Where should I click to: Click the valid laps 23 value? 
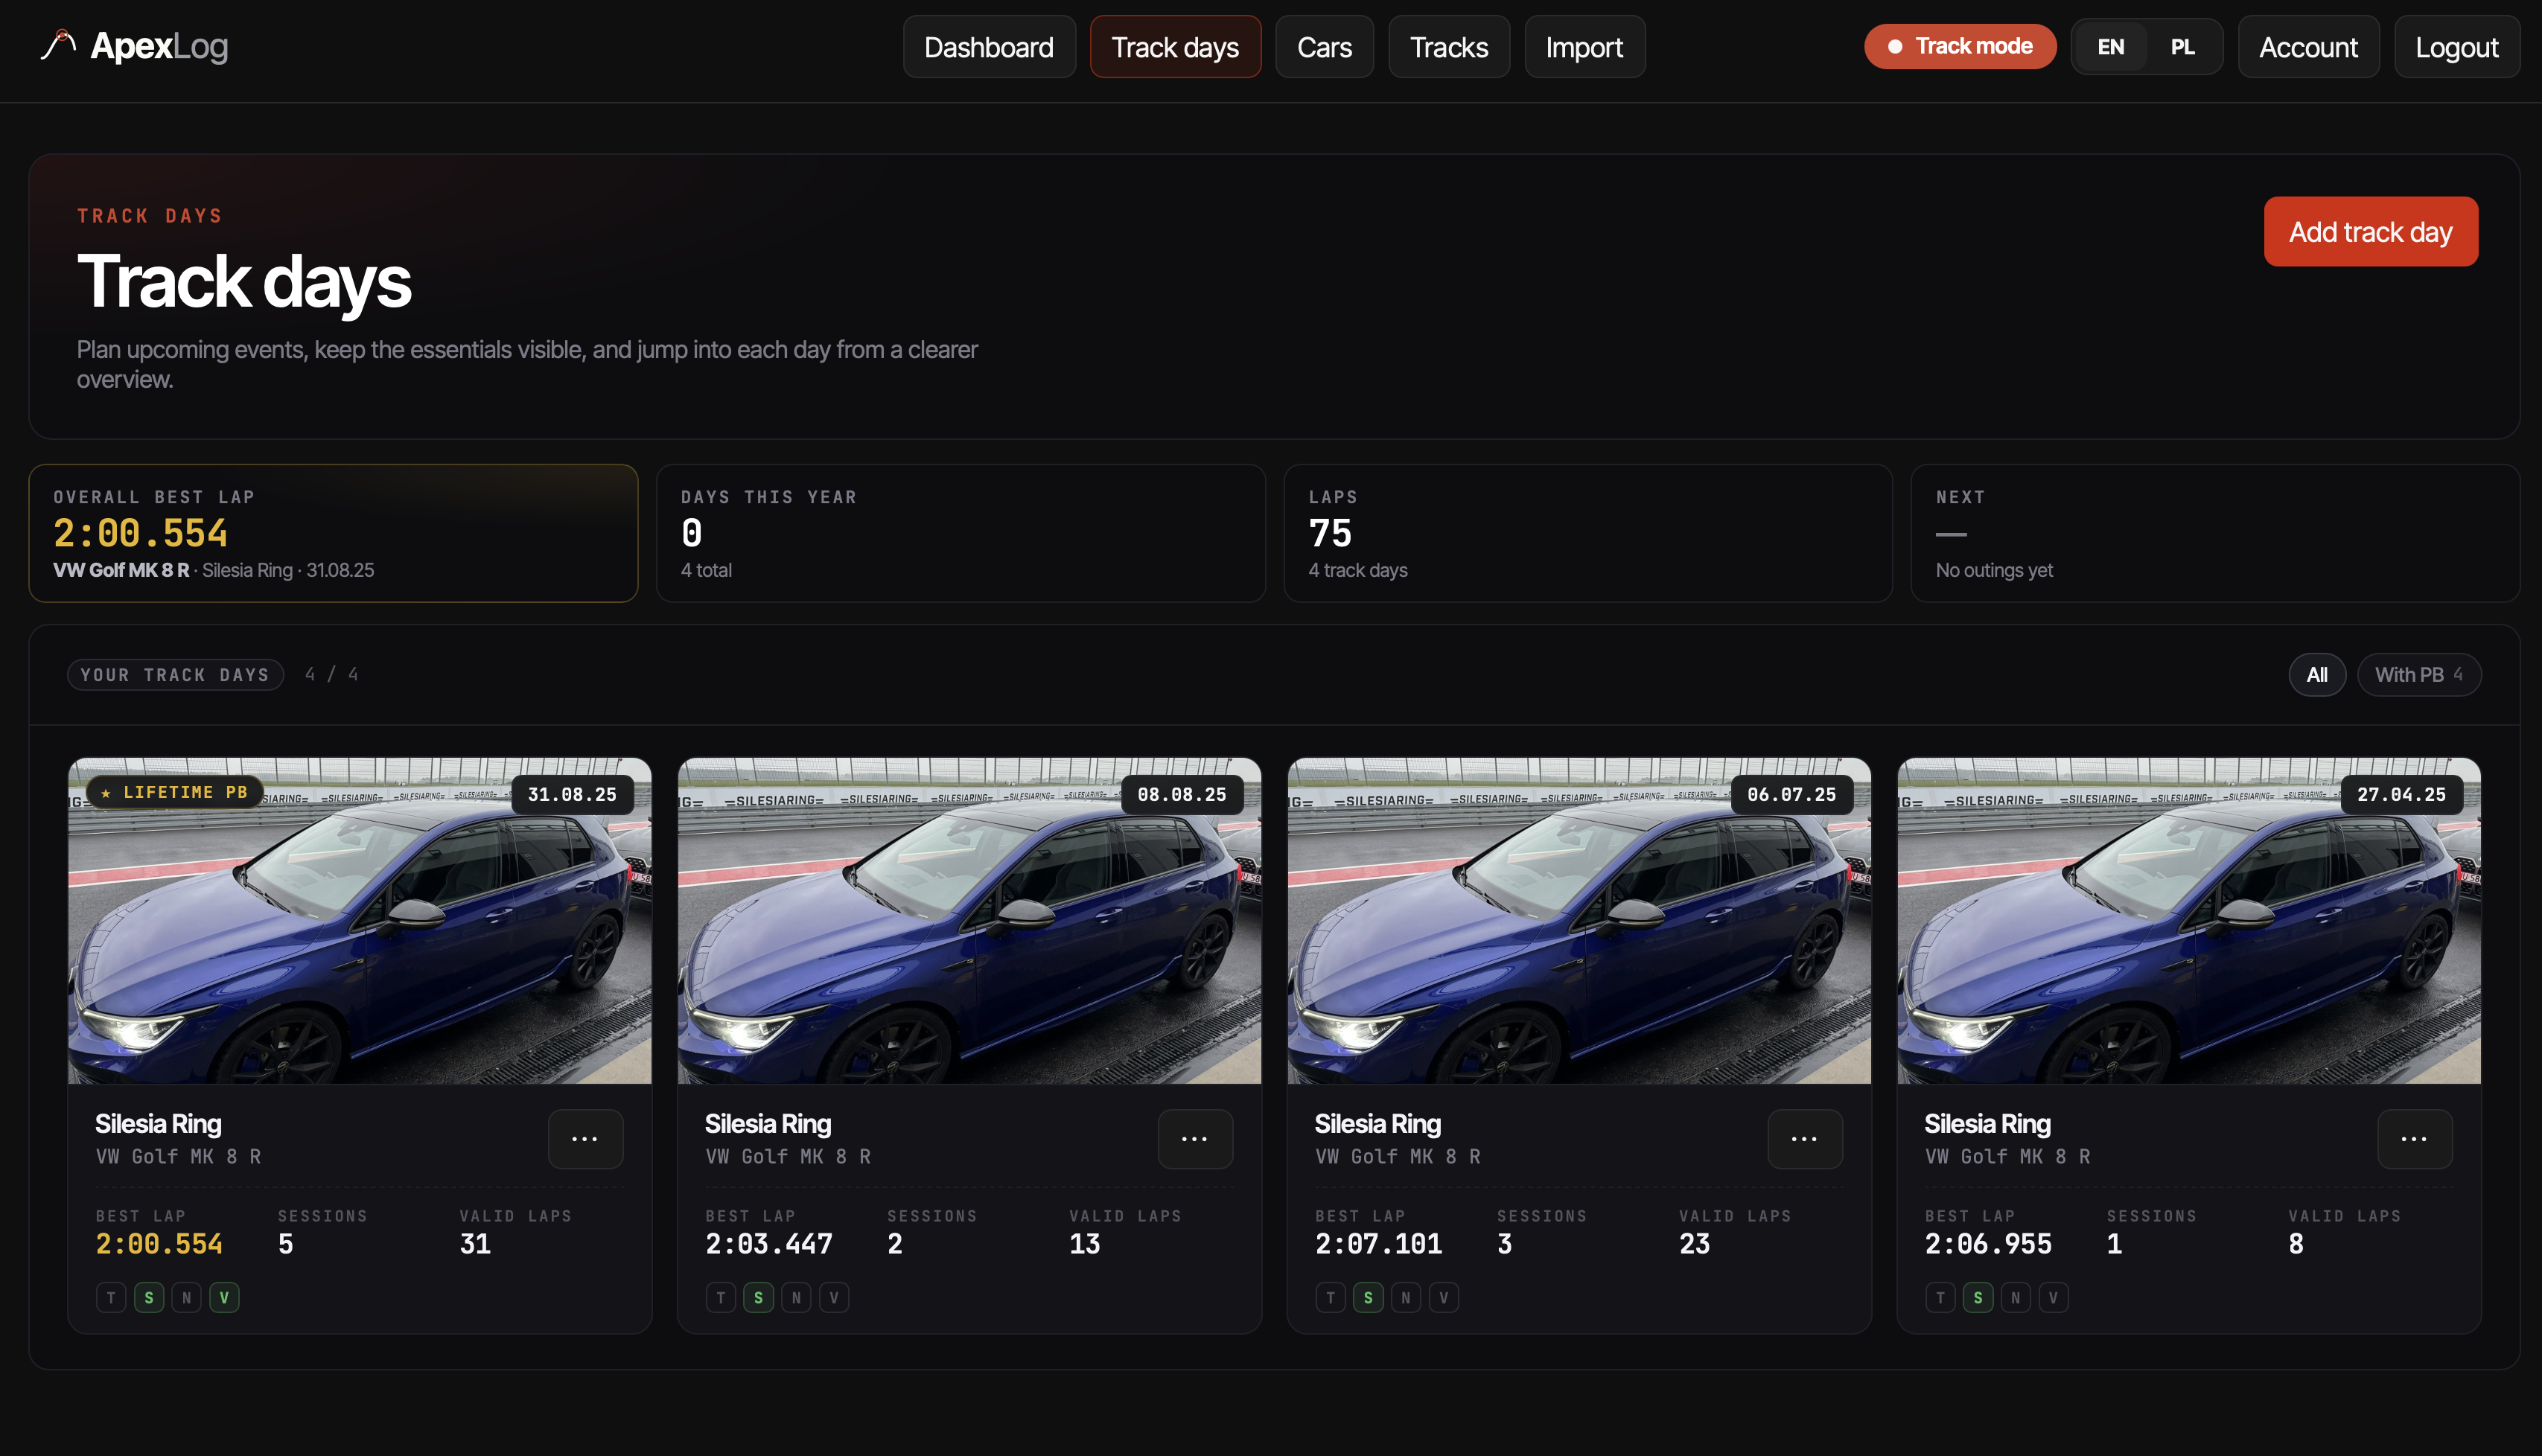(x=1695, y=1244)
